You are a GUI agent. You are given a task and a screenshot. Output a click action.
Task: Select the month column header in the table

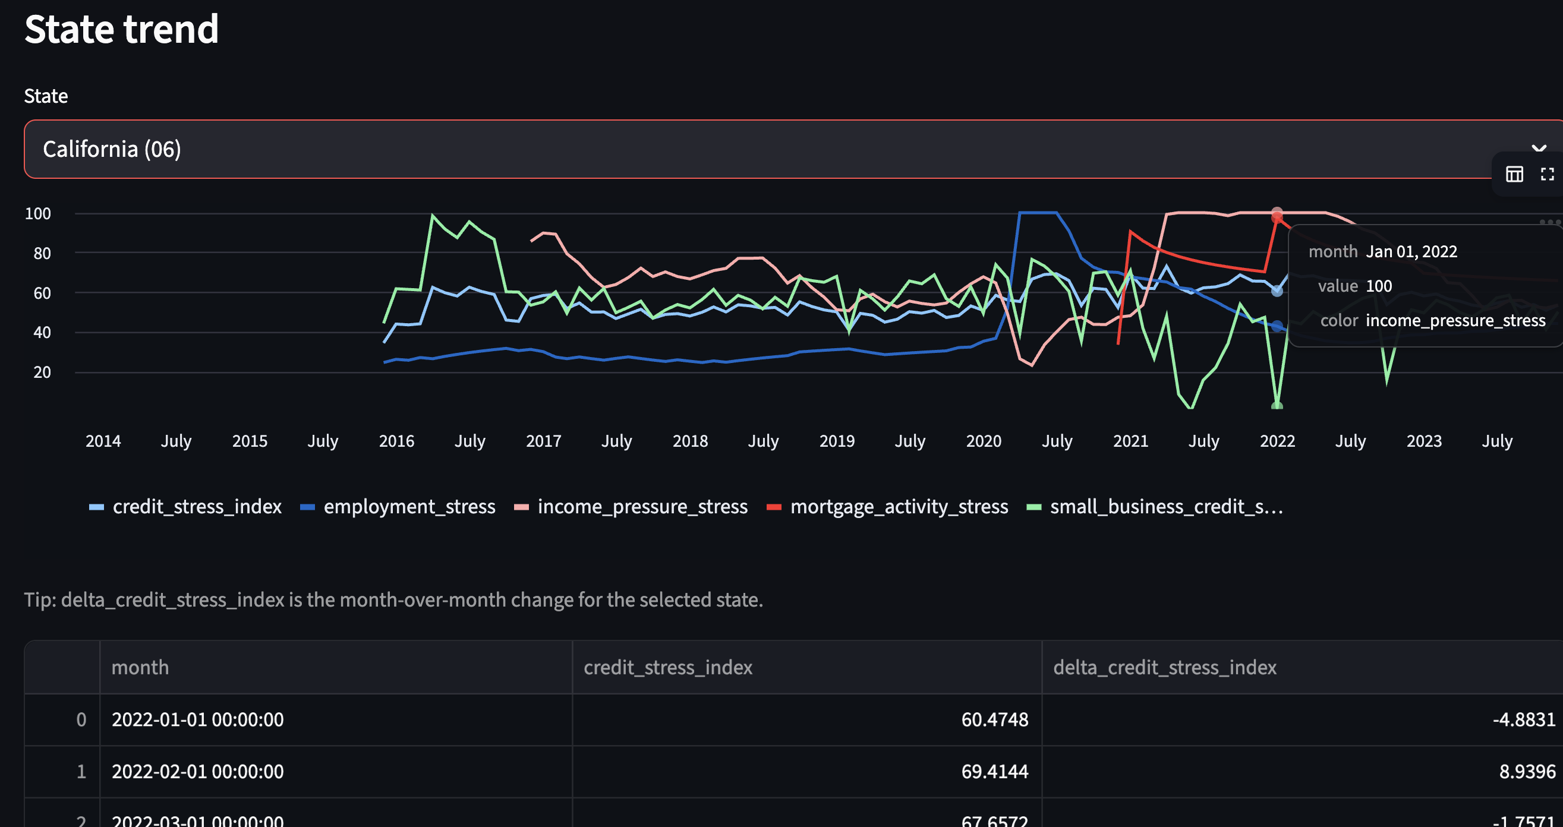coord(140,667)
